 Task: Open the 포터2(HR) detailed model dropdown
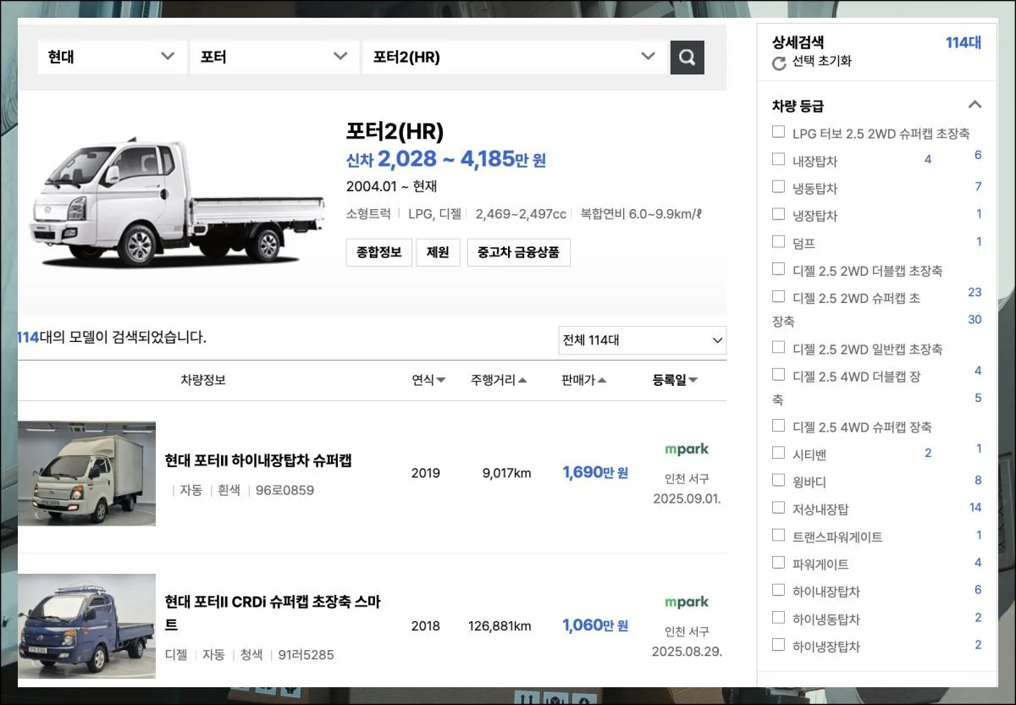(x=515, y=58)
